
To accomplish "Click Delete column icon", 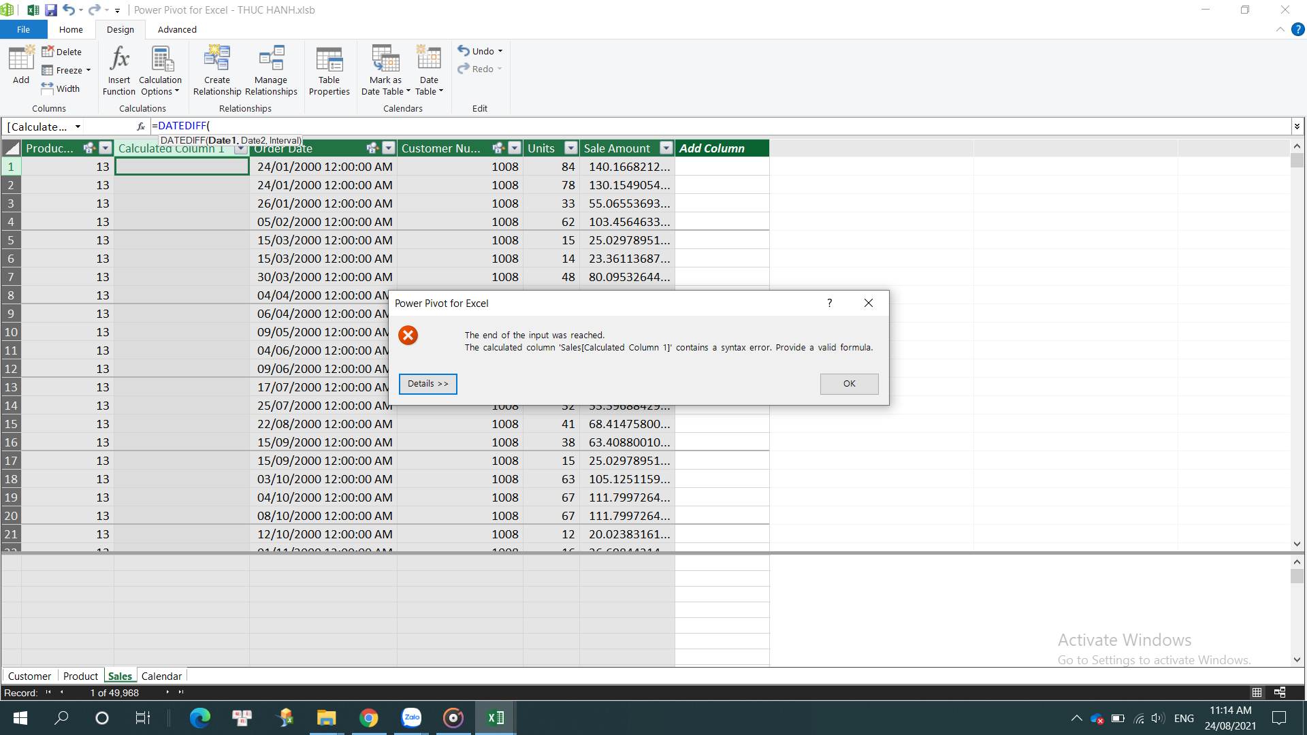I will tap(61, 52).
